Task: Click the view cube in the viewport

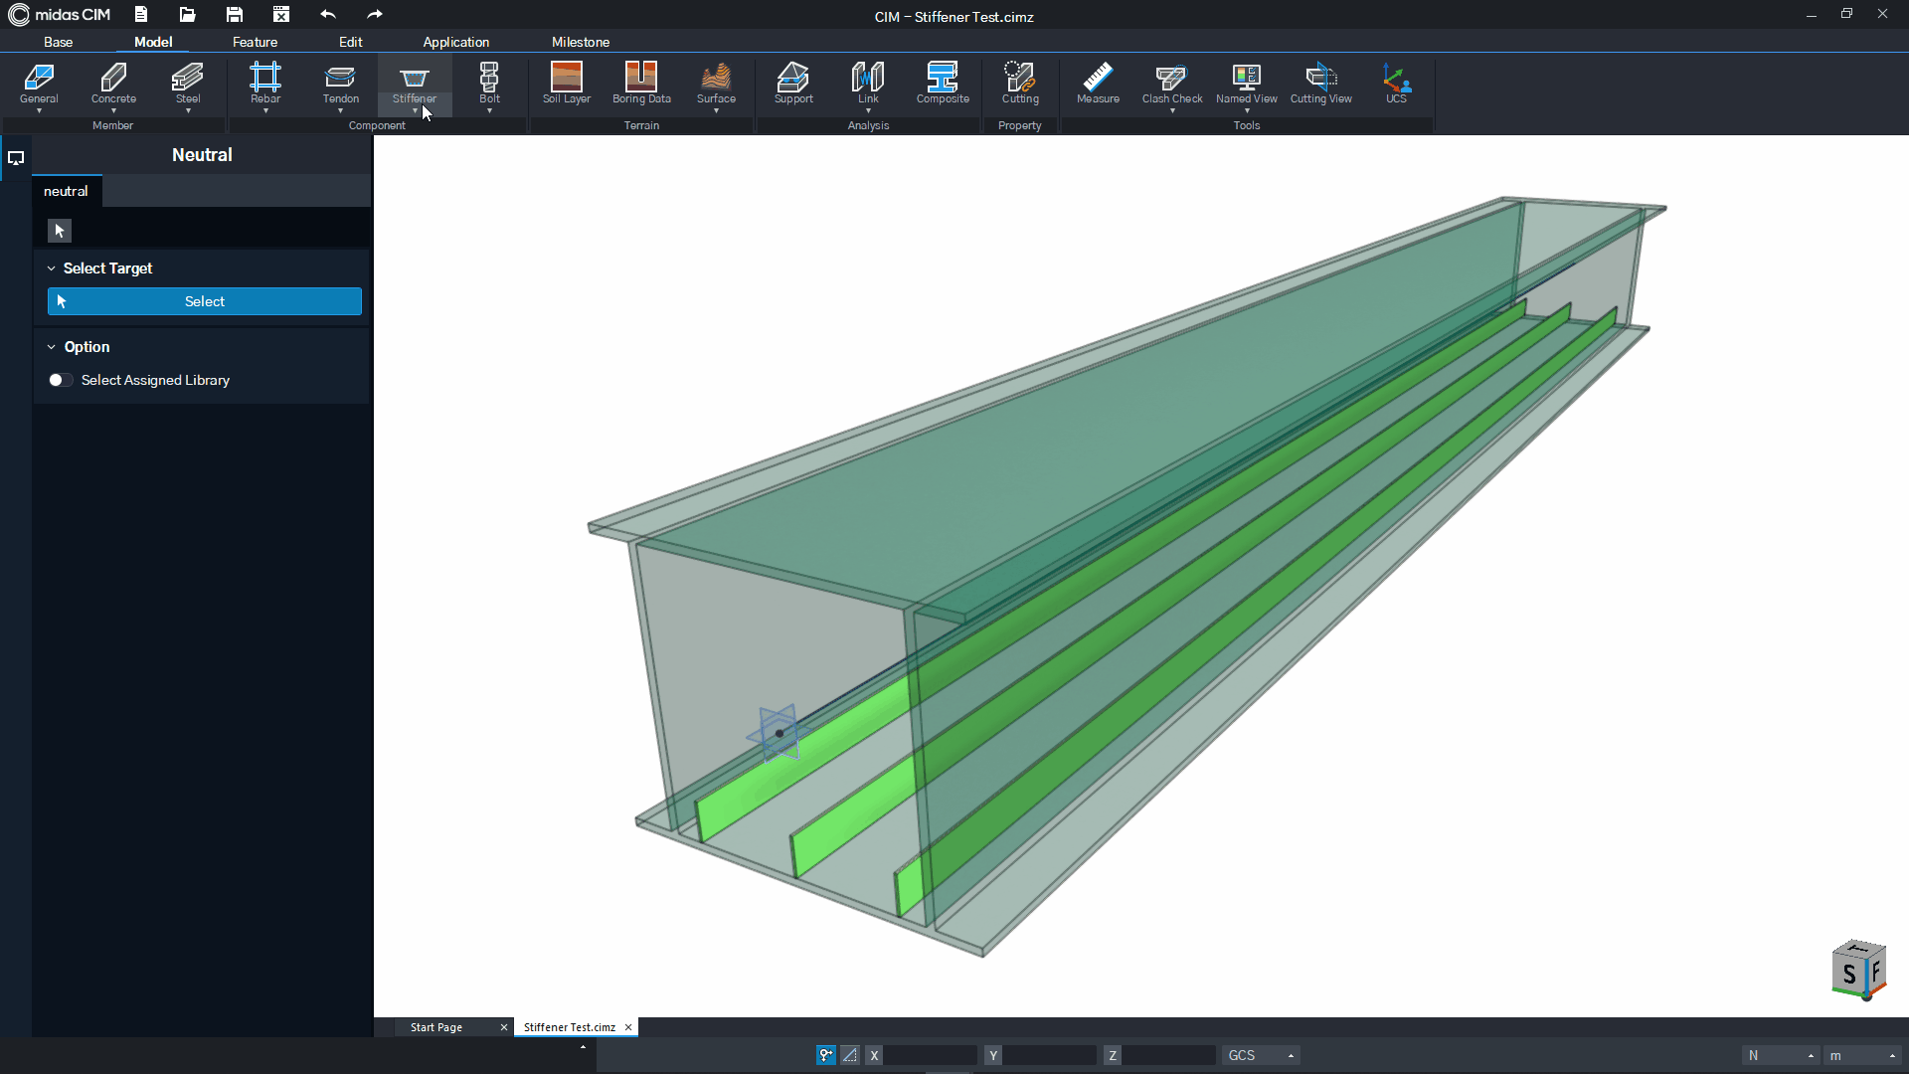Action: coord(1858,970)
